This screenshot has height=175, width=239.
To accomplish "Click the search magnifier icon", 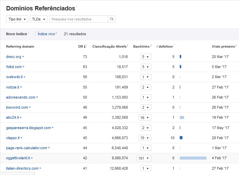I will 112,19.
